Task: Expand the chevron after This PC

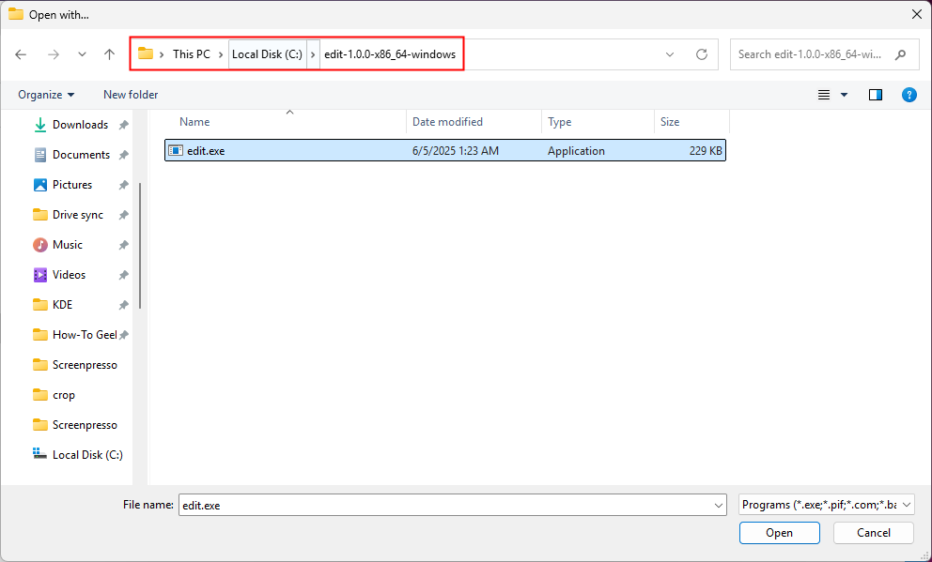Action: [x=221, y=54]
